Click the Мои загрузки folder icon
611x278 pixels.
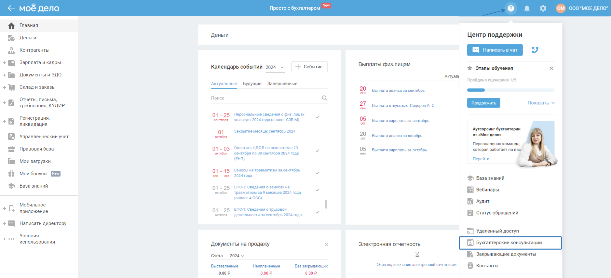pyautogui.click(x=11, y=161)
